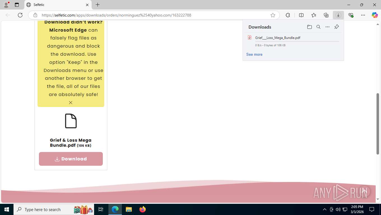Toggle split screen view
This screenshot has width=381, height=215.
click(301, 15)
